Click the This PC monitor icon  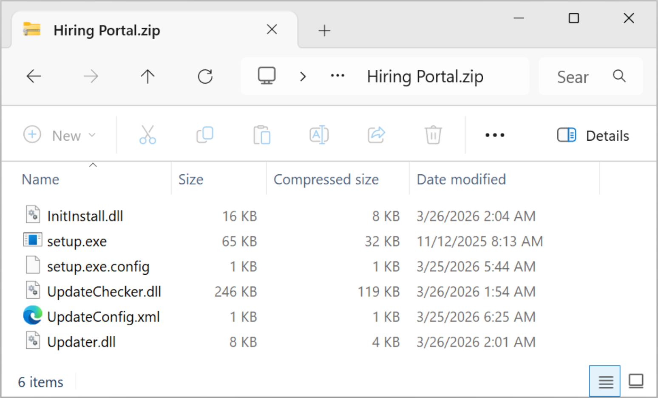pos(267,76)
